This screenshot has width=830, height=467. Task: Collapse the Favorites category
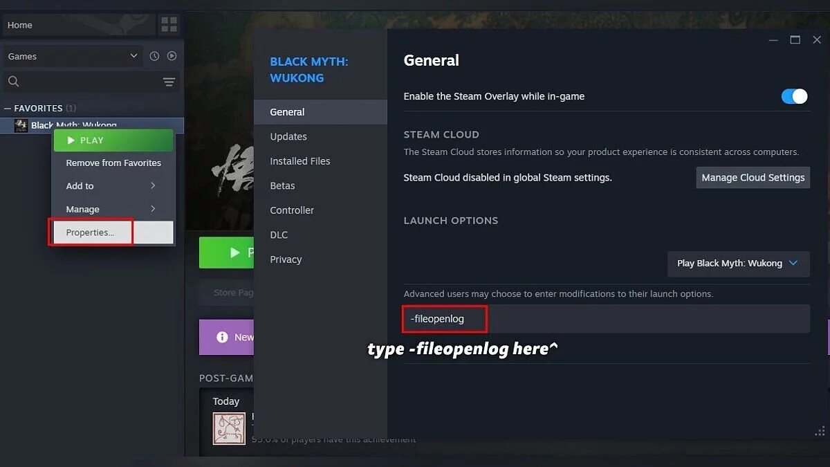point(8,108)
